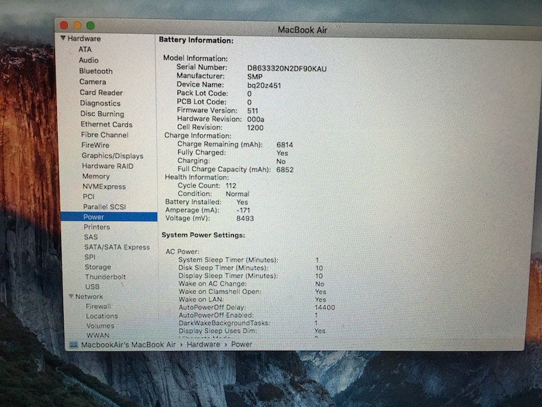The image size is (542, 407).
Task: Click the red close window button
Action: click(x=64, y=25)
